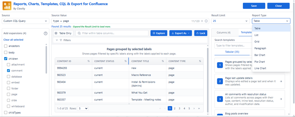The width and height of the screenshot is (295, 117).
Task: Click the Table Only view button
Action: [x=63, y=33]
